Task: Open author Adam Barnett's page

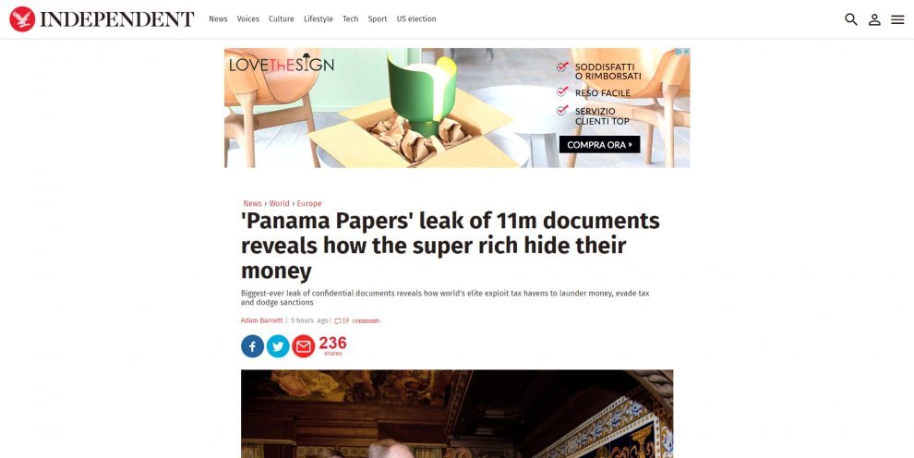Action: click(261, 320)
